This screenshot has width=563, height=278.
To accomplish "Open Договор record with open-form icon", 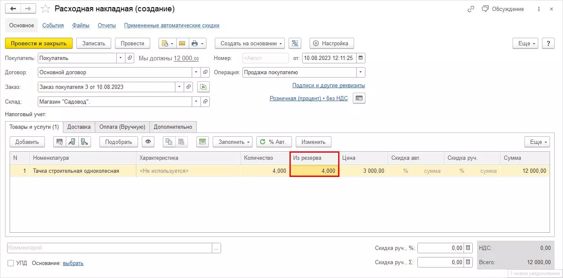I will tap(205, 72).
